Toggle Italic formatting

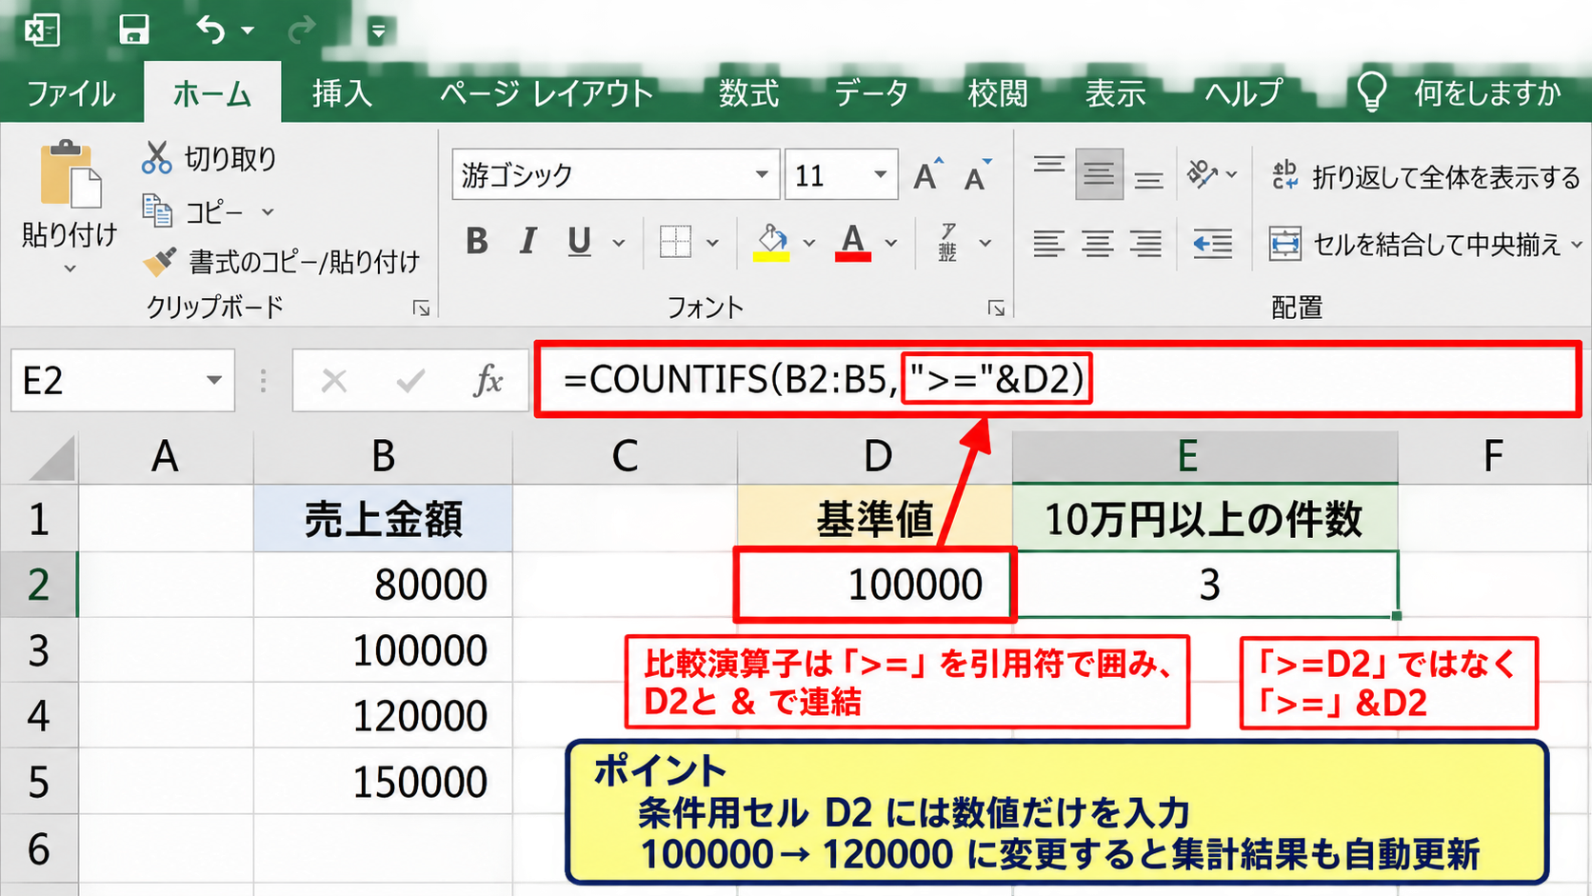coord(527,242)
